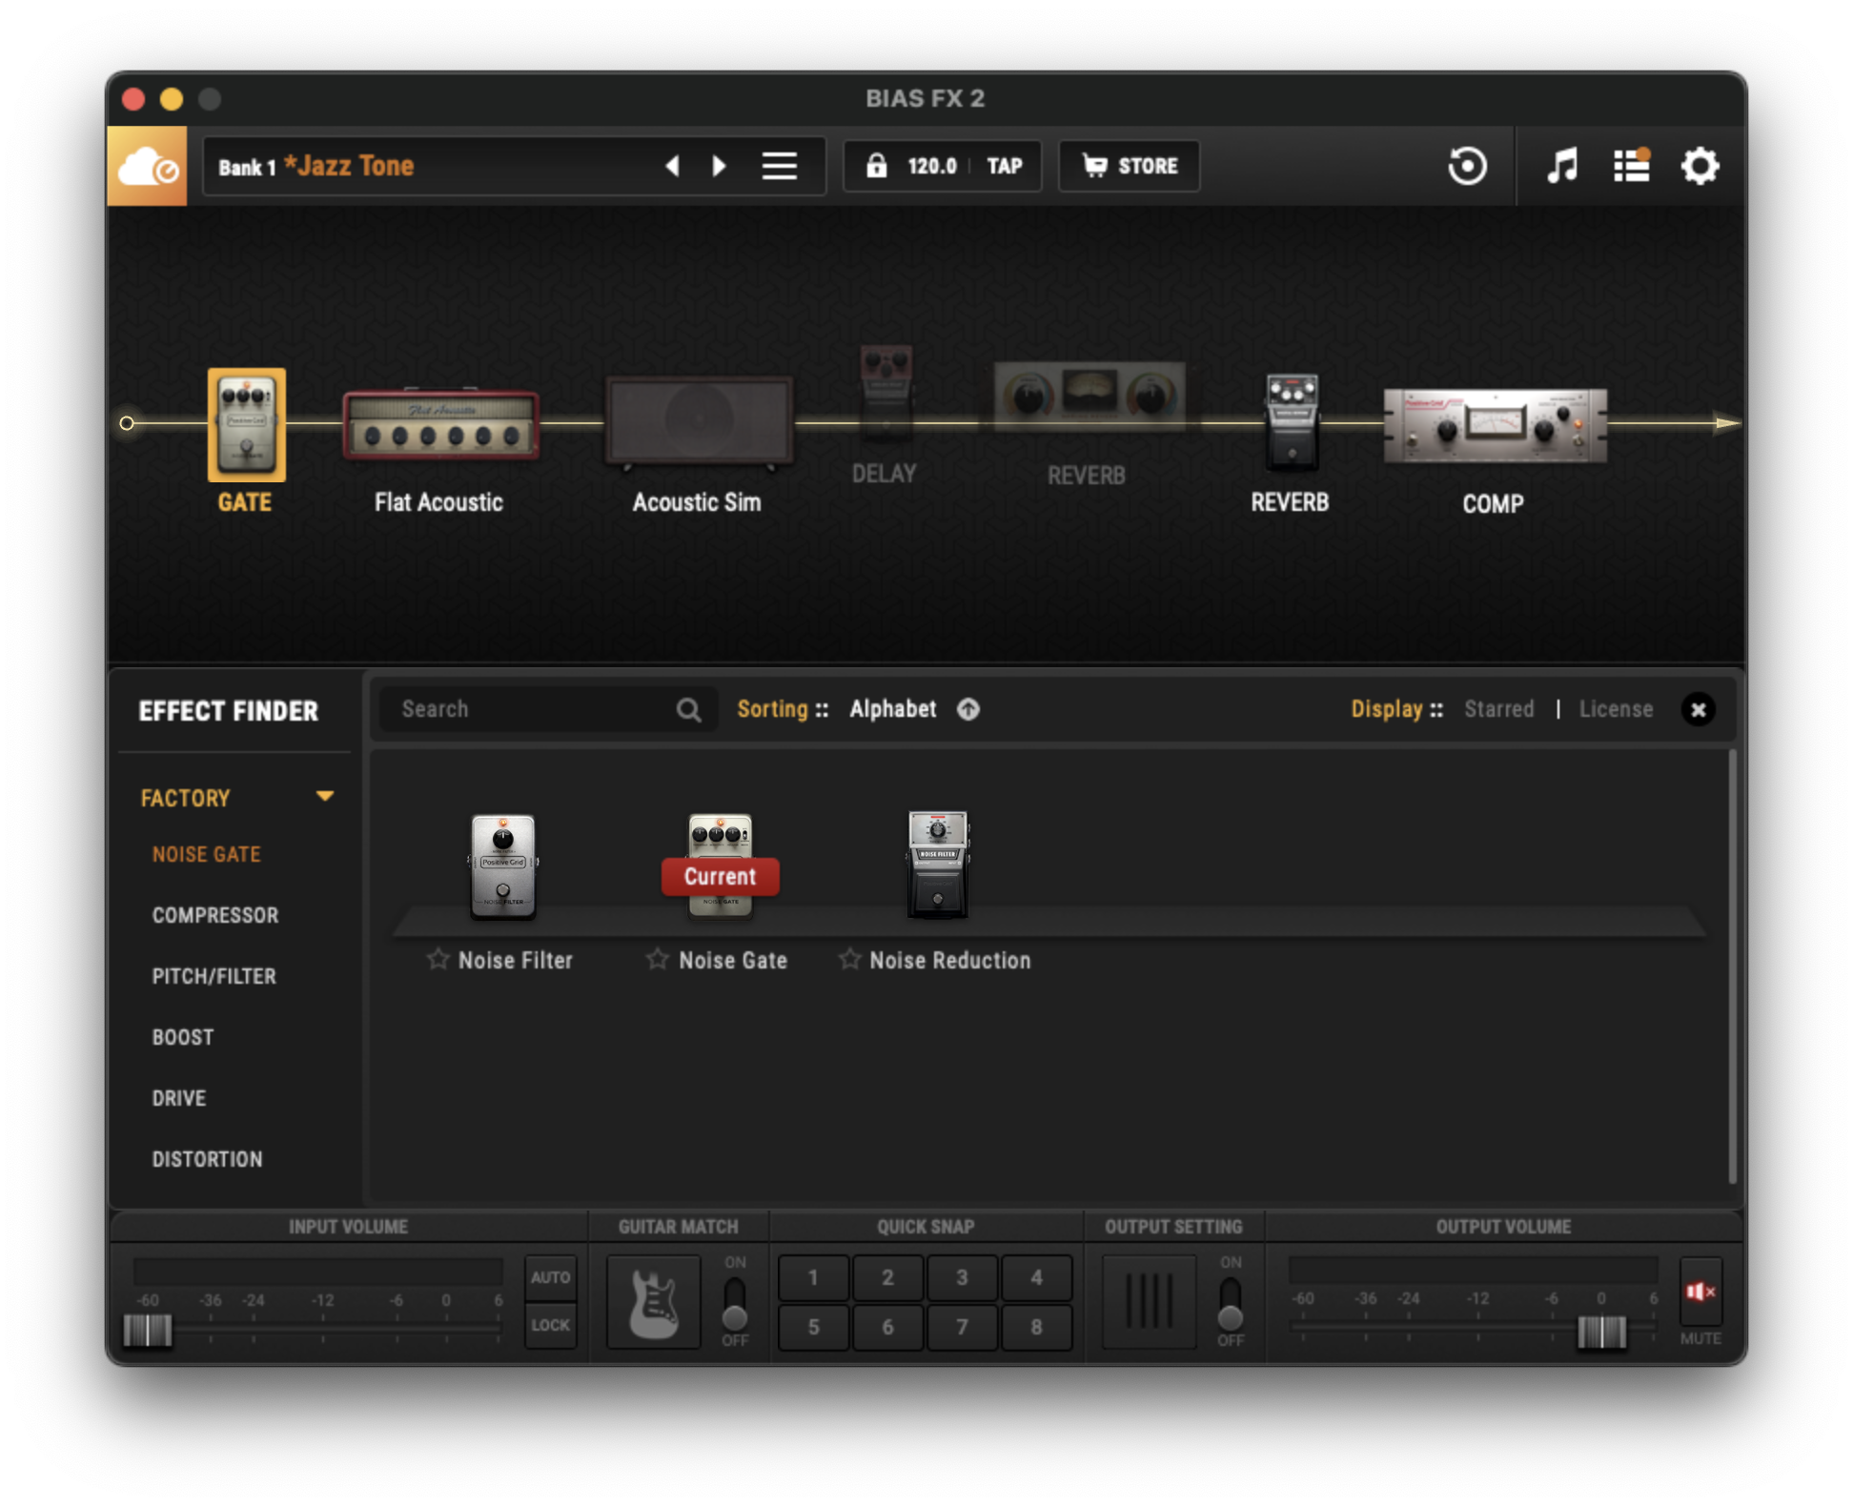Select NOISE GATE category
The height and width of the screenshot is (1506, 1853).
(207, 854)
